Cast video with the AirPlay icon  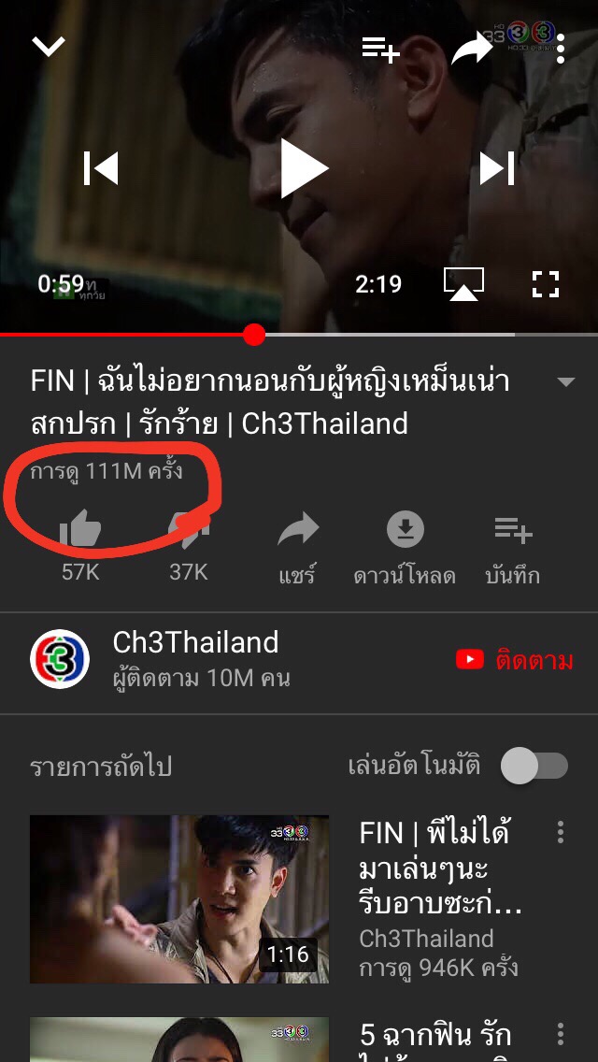coord(463,284)
